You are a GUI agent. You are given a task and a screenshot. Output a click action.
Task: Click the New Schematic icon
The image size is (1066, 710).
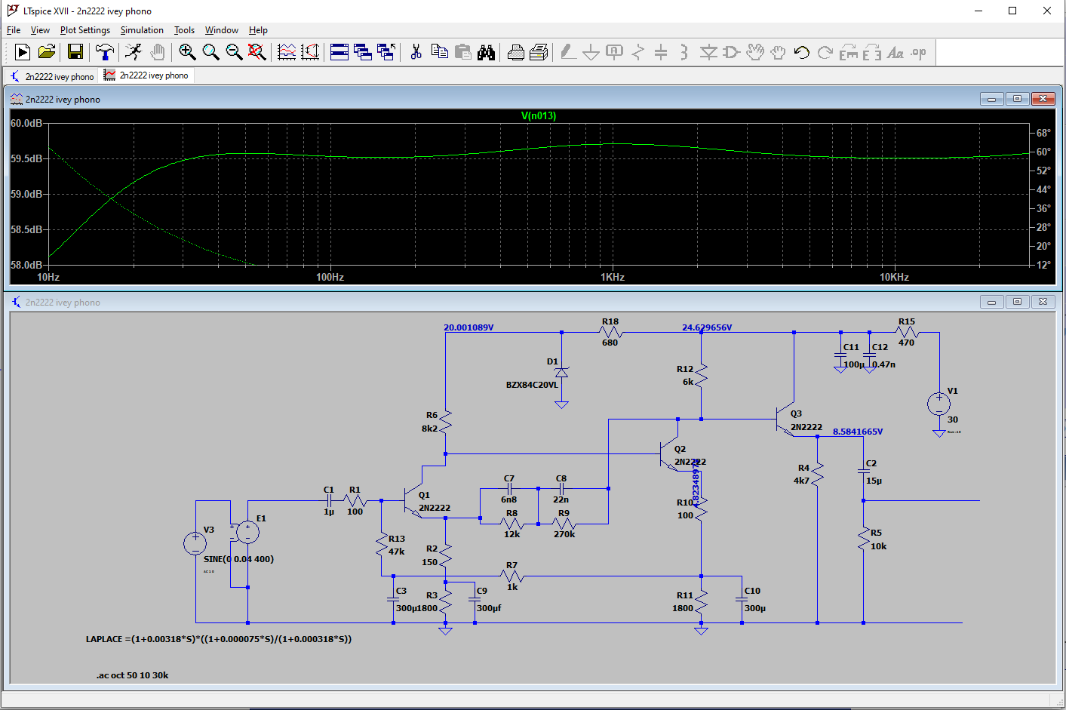coord(23,52)
